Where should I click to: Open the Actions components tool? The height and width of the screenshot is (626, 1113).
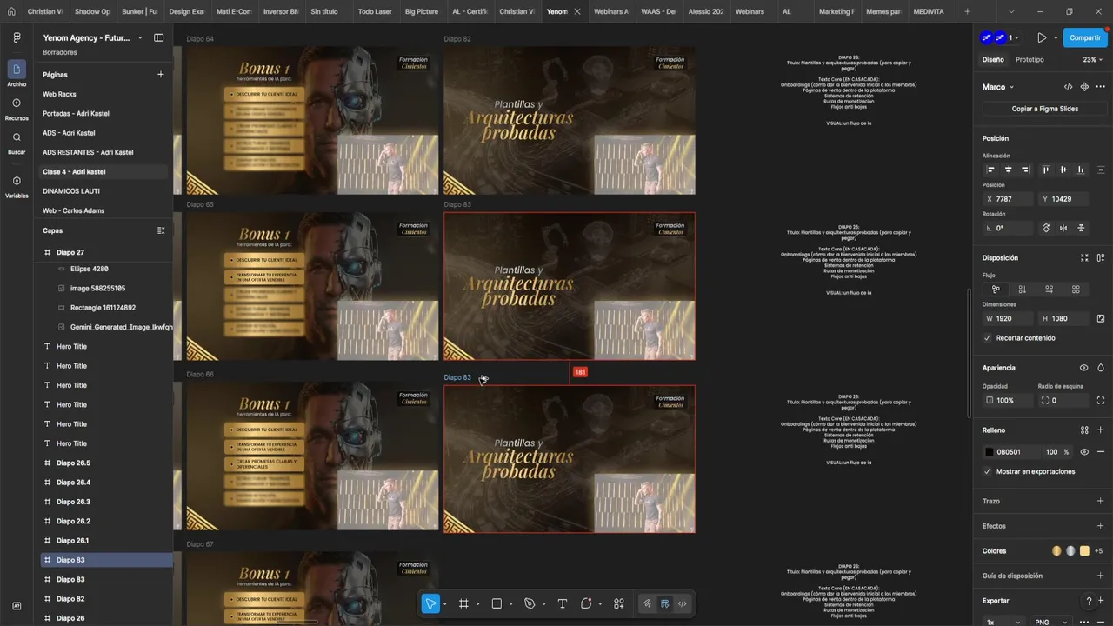pos(619,603)
